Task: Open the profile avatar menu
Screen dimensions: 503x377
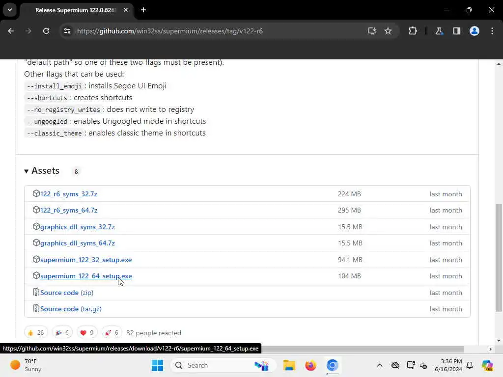Action: pos(475,31)
